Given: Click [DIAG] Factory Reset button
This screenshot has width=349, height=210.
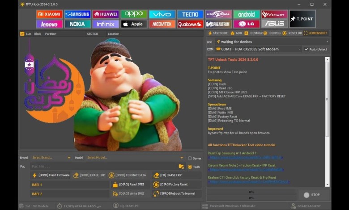Looking at the screenshot, I should [x=177, y=185].
